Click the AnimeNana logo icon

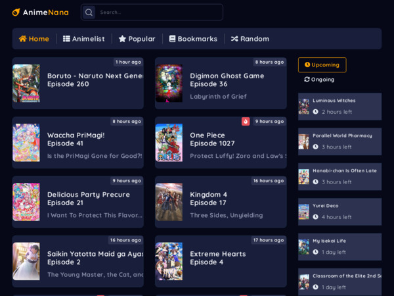pos(16,12)
